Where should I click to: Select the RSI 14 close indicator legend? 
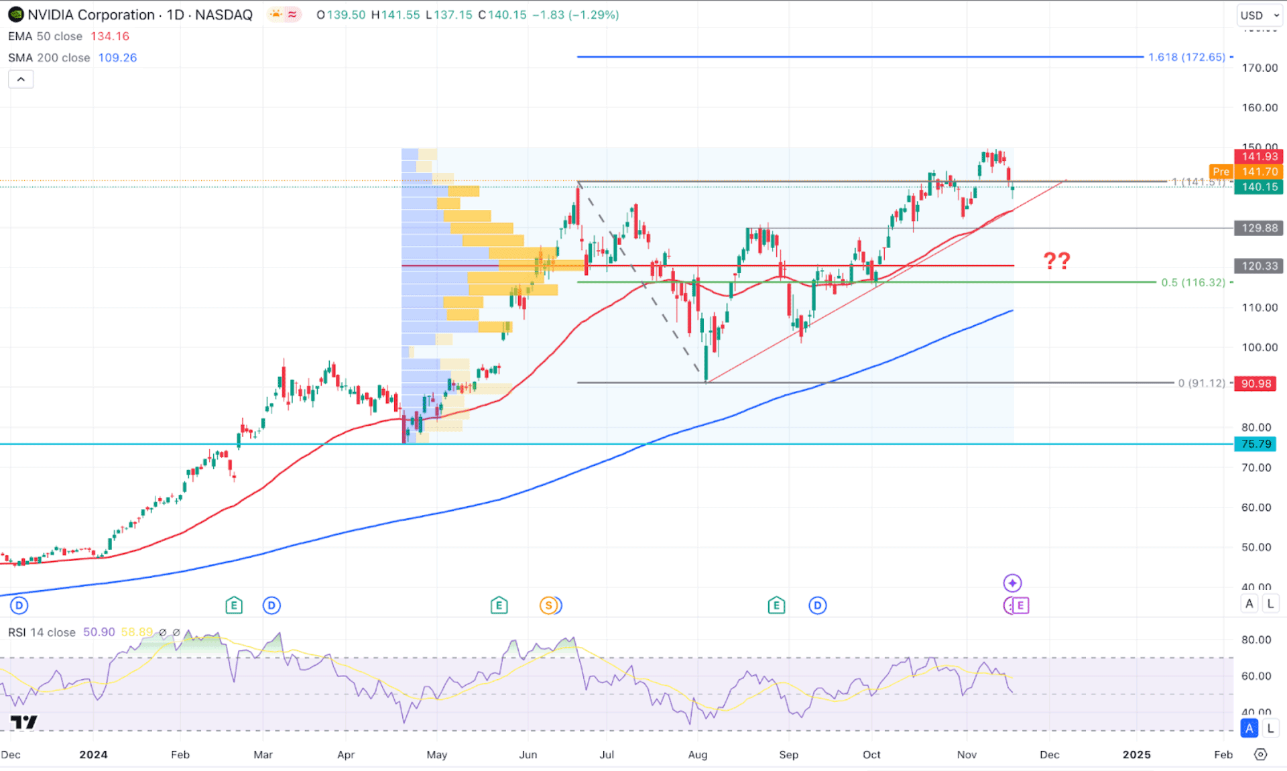click(42, 632)
